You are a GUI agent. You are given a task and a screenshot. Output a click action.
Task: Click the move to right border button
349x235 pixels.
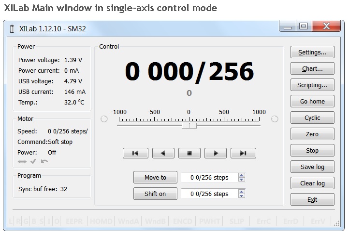(x=243, y=153)
